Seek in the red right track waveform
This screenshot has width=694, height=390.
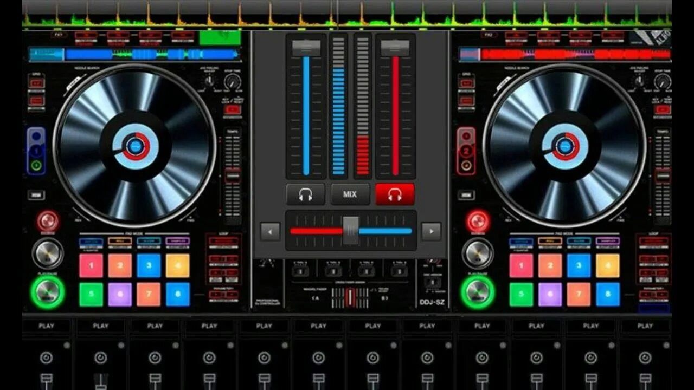[565, 54]
